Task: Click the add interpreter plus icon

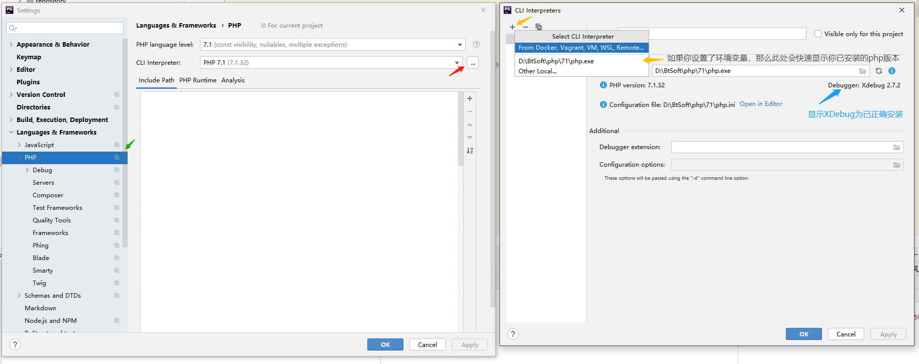Action: [512, 27]
